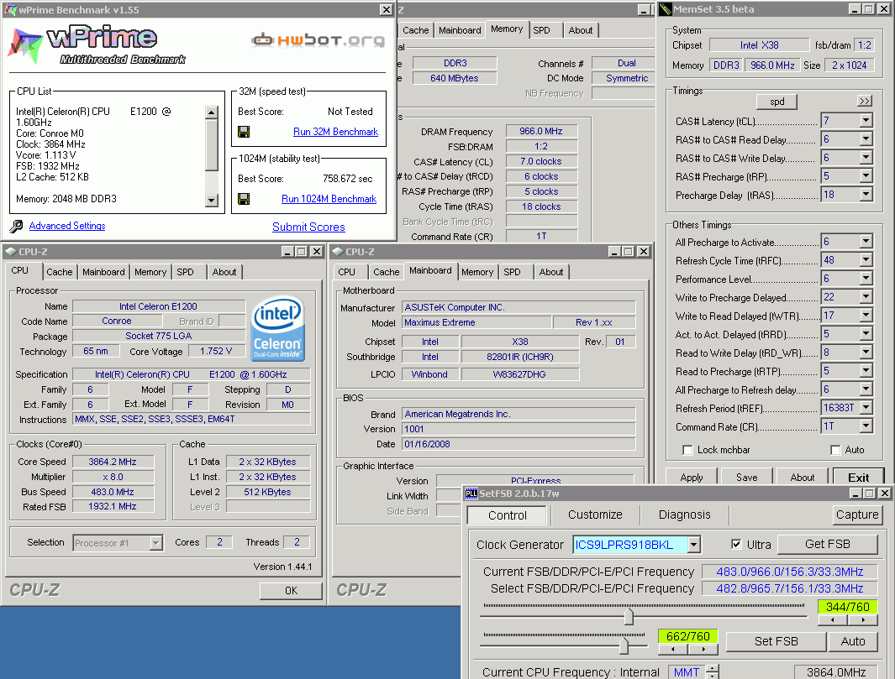Open the Refresh Cycle Time (tRFC) dropdown
895x679 pixels.
coord(866,260)
